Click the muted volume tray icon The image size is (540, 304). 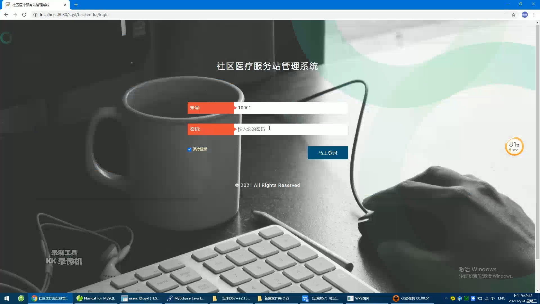[493, 298]
